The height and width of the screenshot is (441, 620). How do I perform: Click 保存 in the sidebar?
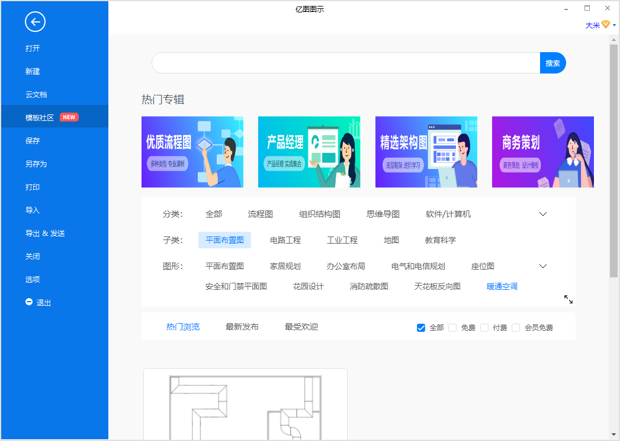pyautogui.click(x=33, y=140)
